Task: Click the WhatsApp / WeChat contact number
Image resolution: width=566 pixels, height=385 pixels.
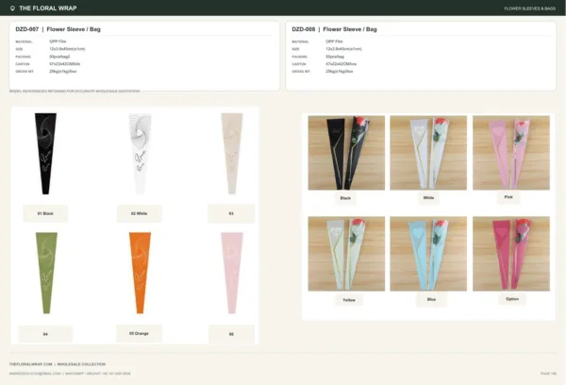Action: pos(98,374)
